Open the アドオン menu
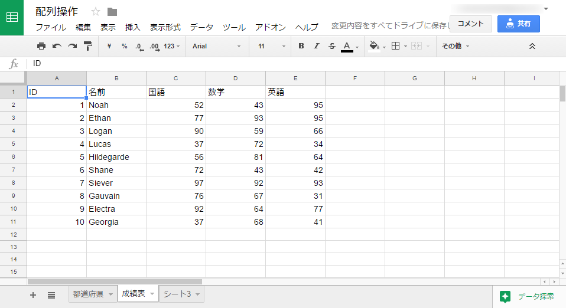Viewport: 566px width, 308px height. tap(271, 27)
